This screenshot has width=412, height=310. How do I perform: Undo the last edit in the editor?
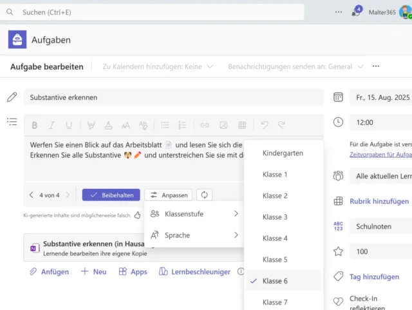pos(264,125)
